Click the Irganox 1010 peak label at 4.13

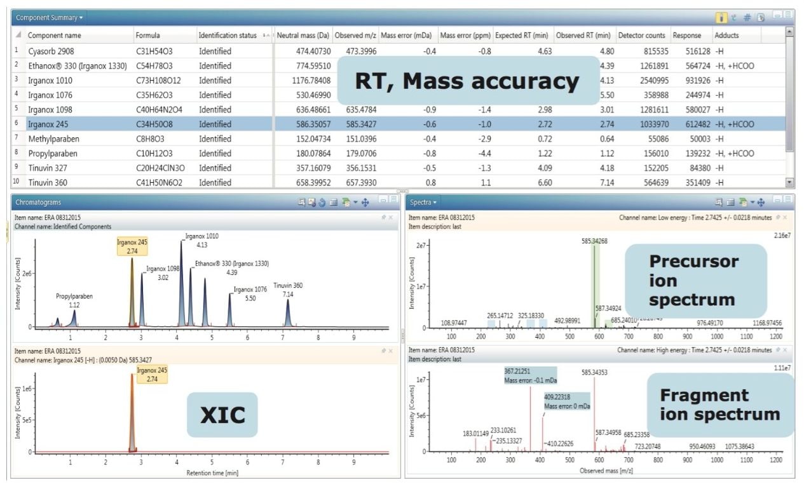[201, 240]
